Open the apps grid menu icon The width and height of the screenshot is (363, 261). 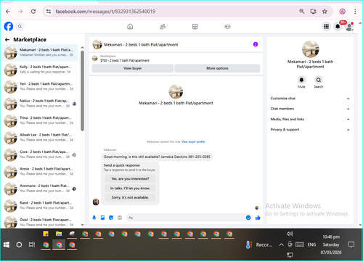[326, 27]
